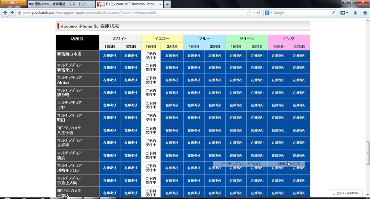Viewport: 370px width, 199px height.
Task: Close the ヨドバシ.com tab
Action: point(160,4)
